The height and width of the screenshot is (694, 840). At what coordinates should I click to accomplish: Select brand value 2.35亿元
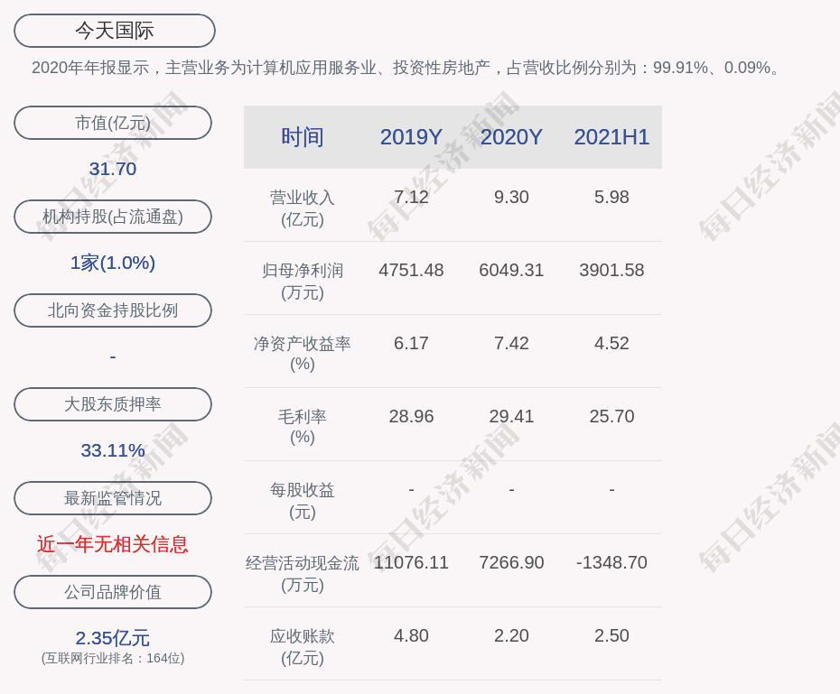[x=113, y=638]
